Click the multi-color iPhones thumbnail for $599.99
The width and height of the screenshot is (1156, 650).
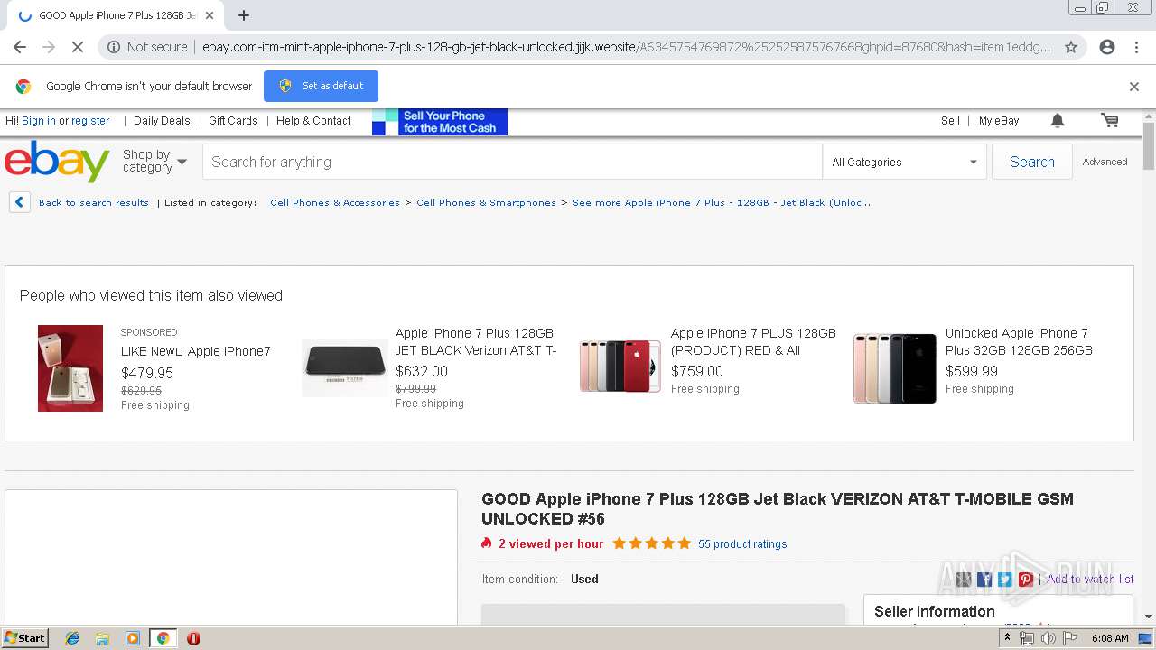click(895, 367)
